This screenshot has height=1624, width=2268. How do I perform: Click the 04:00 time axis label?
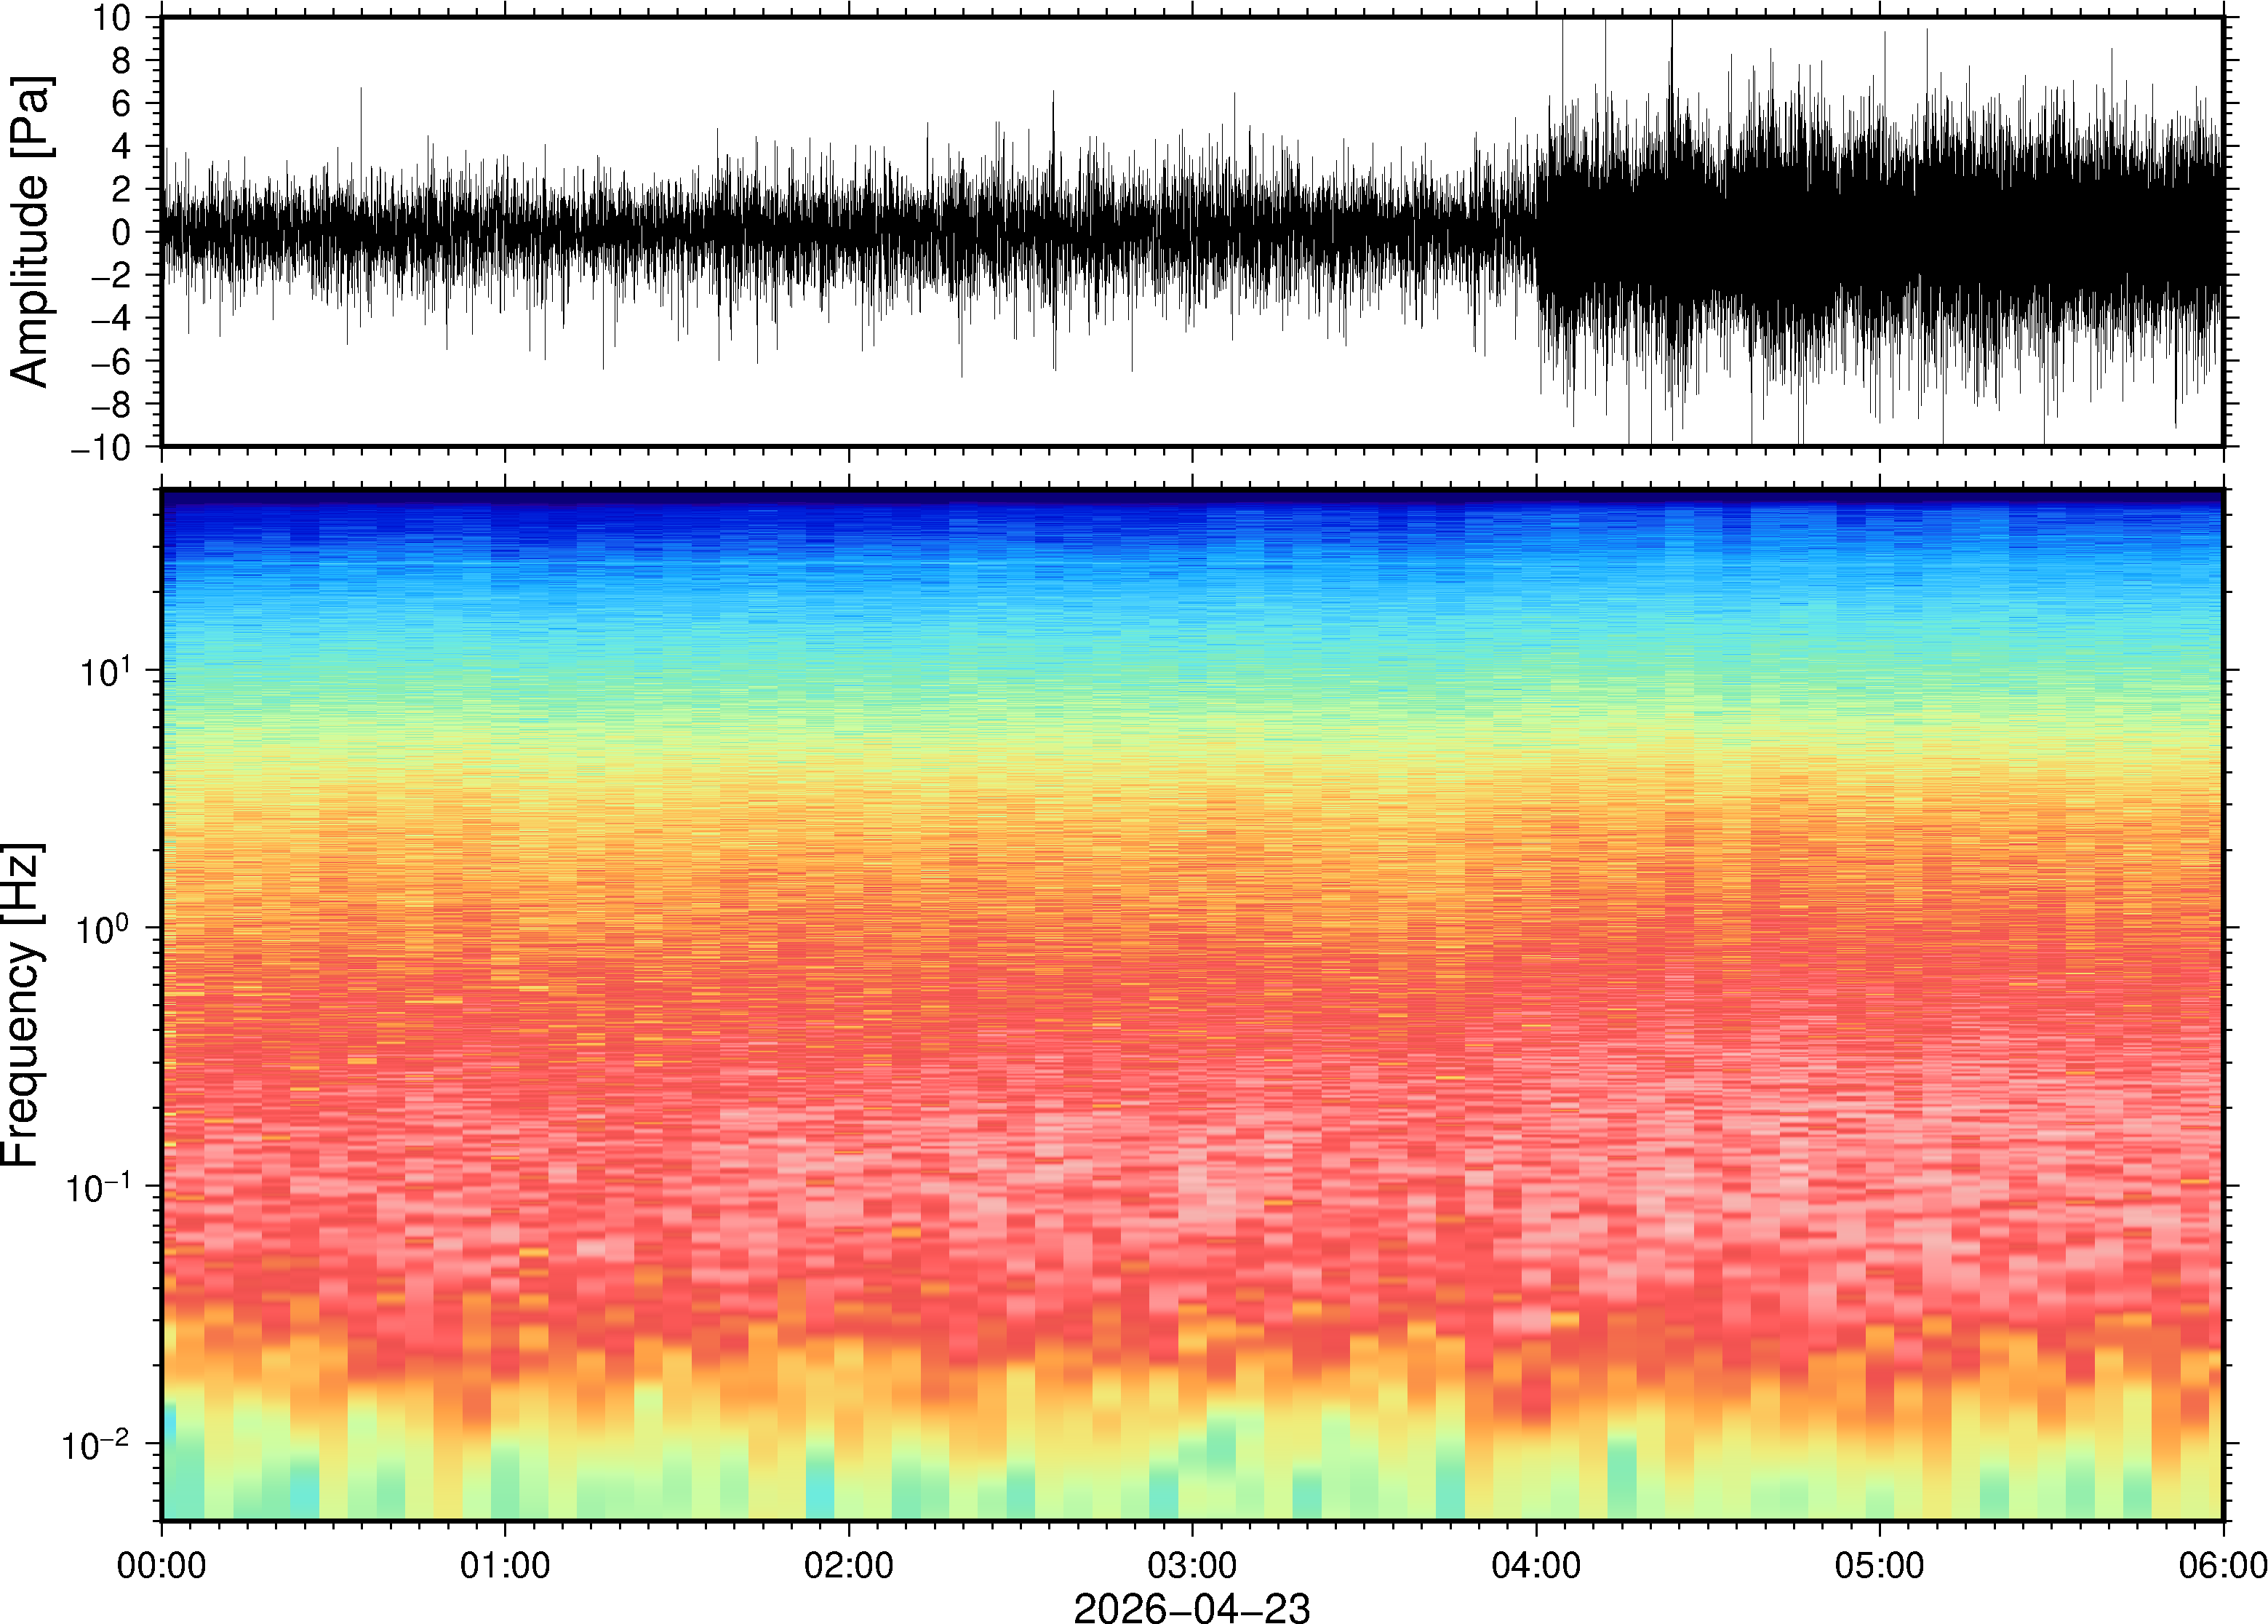click(x=1536, y=1565)
